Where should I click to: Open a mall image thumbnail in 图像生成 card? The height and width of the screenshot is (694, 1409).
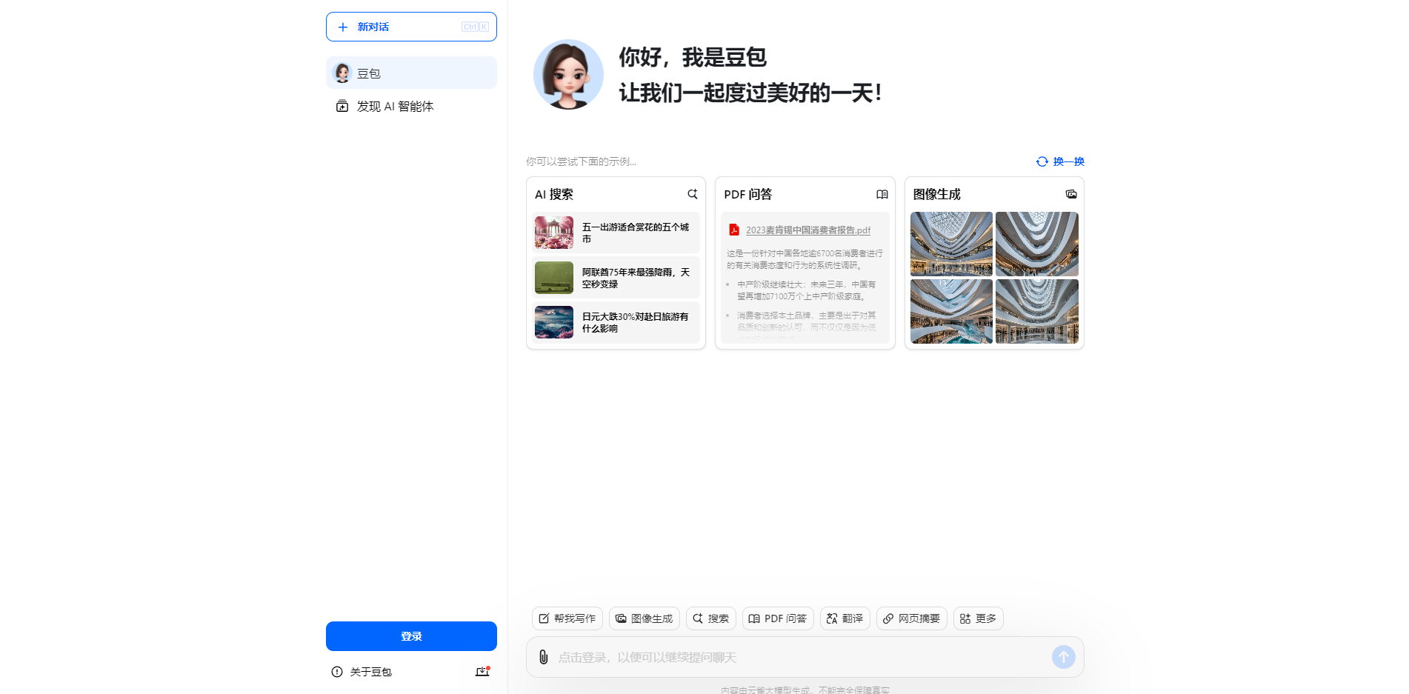[x=950, y=244]
